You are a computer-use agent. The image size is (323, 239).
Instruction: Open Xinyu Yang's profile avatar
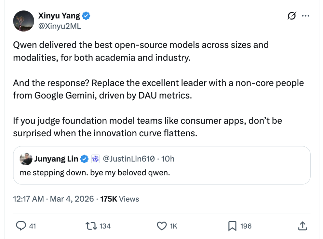24,21
